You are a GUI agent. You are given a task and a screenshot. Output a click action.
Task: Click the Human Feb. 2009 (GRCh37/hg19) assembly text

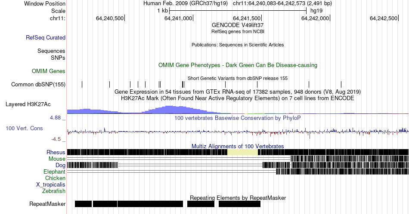pyautogui.click(x=186, y=3)
